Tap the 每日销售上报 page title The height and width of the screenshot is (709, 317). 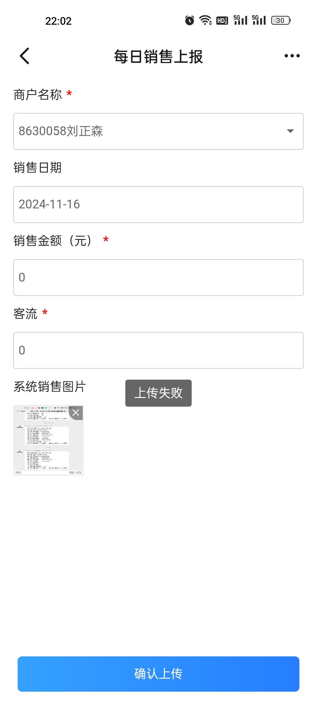(x=158, y=56)
